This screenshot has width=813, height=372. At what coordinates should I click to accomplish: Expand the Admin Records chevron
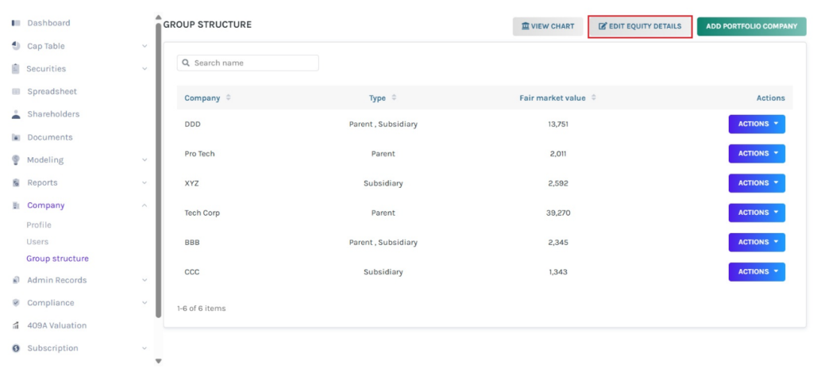[x=144, y=280]
